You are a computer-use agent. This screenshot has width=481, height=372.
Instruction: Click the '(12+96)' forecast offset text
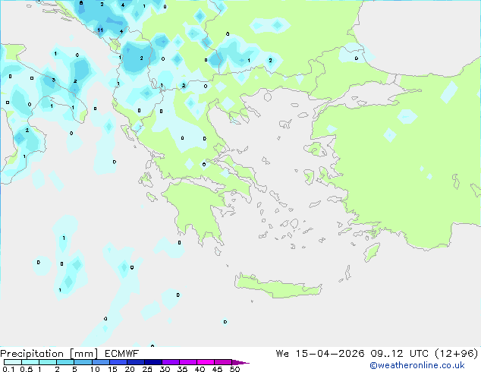(x=457, y=354)
